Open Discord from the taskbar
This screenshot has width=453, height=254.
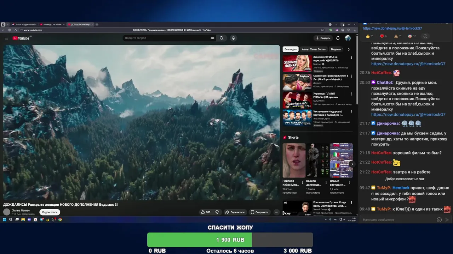click(29, 219)
